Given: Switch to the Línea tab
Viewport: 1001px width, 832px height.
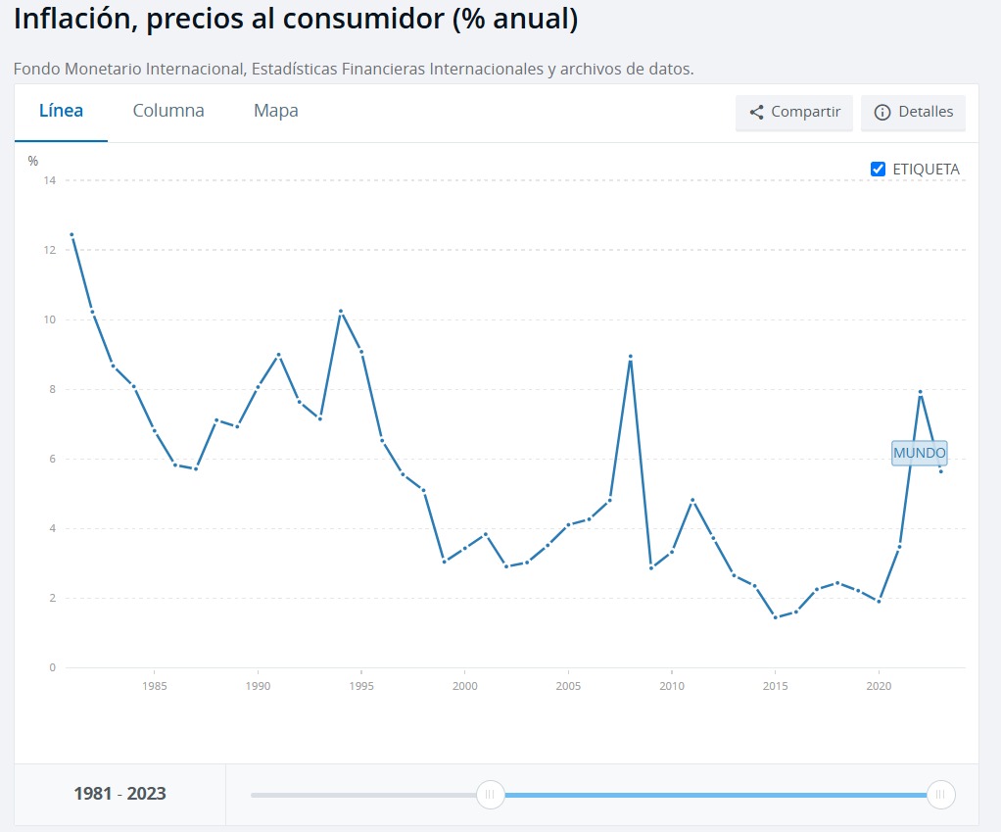Looking at the screenshot, I should point(61,111).
